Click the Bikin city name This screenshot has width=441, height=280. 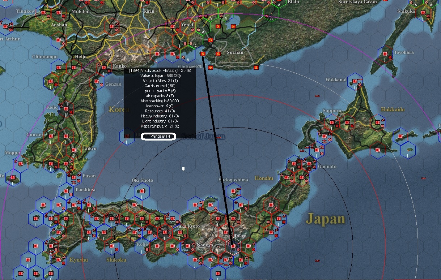pyautogui.click(x=293, y=2)
